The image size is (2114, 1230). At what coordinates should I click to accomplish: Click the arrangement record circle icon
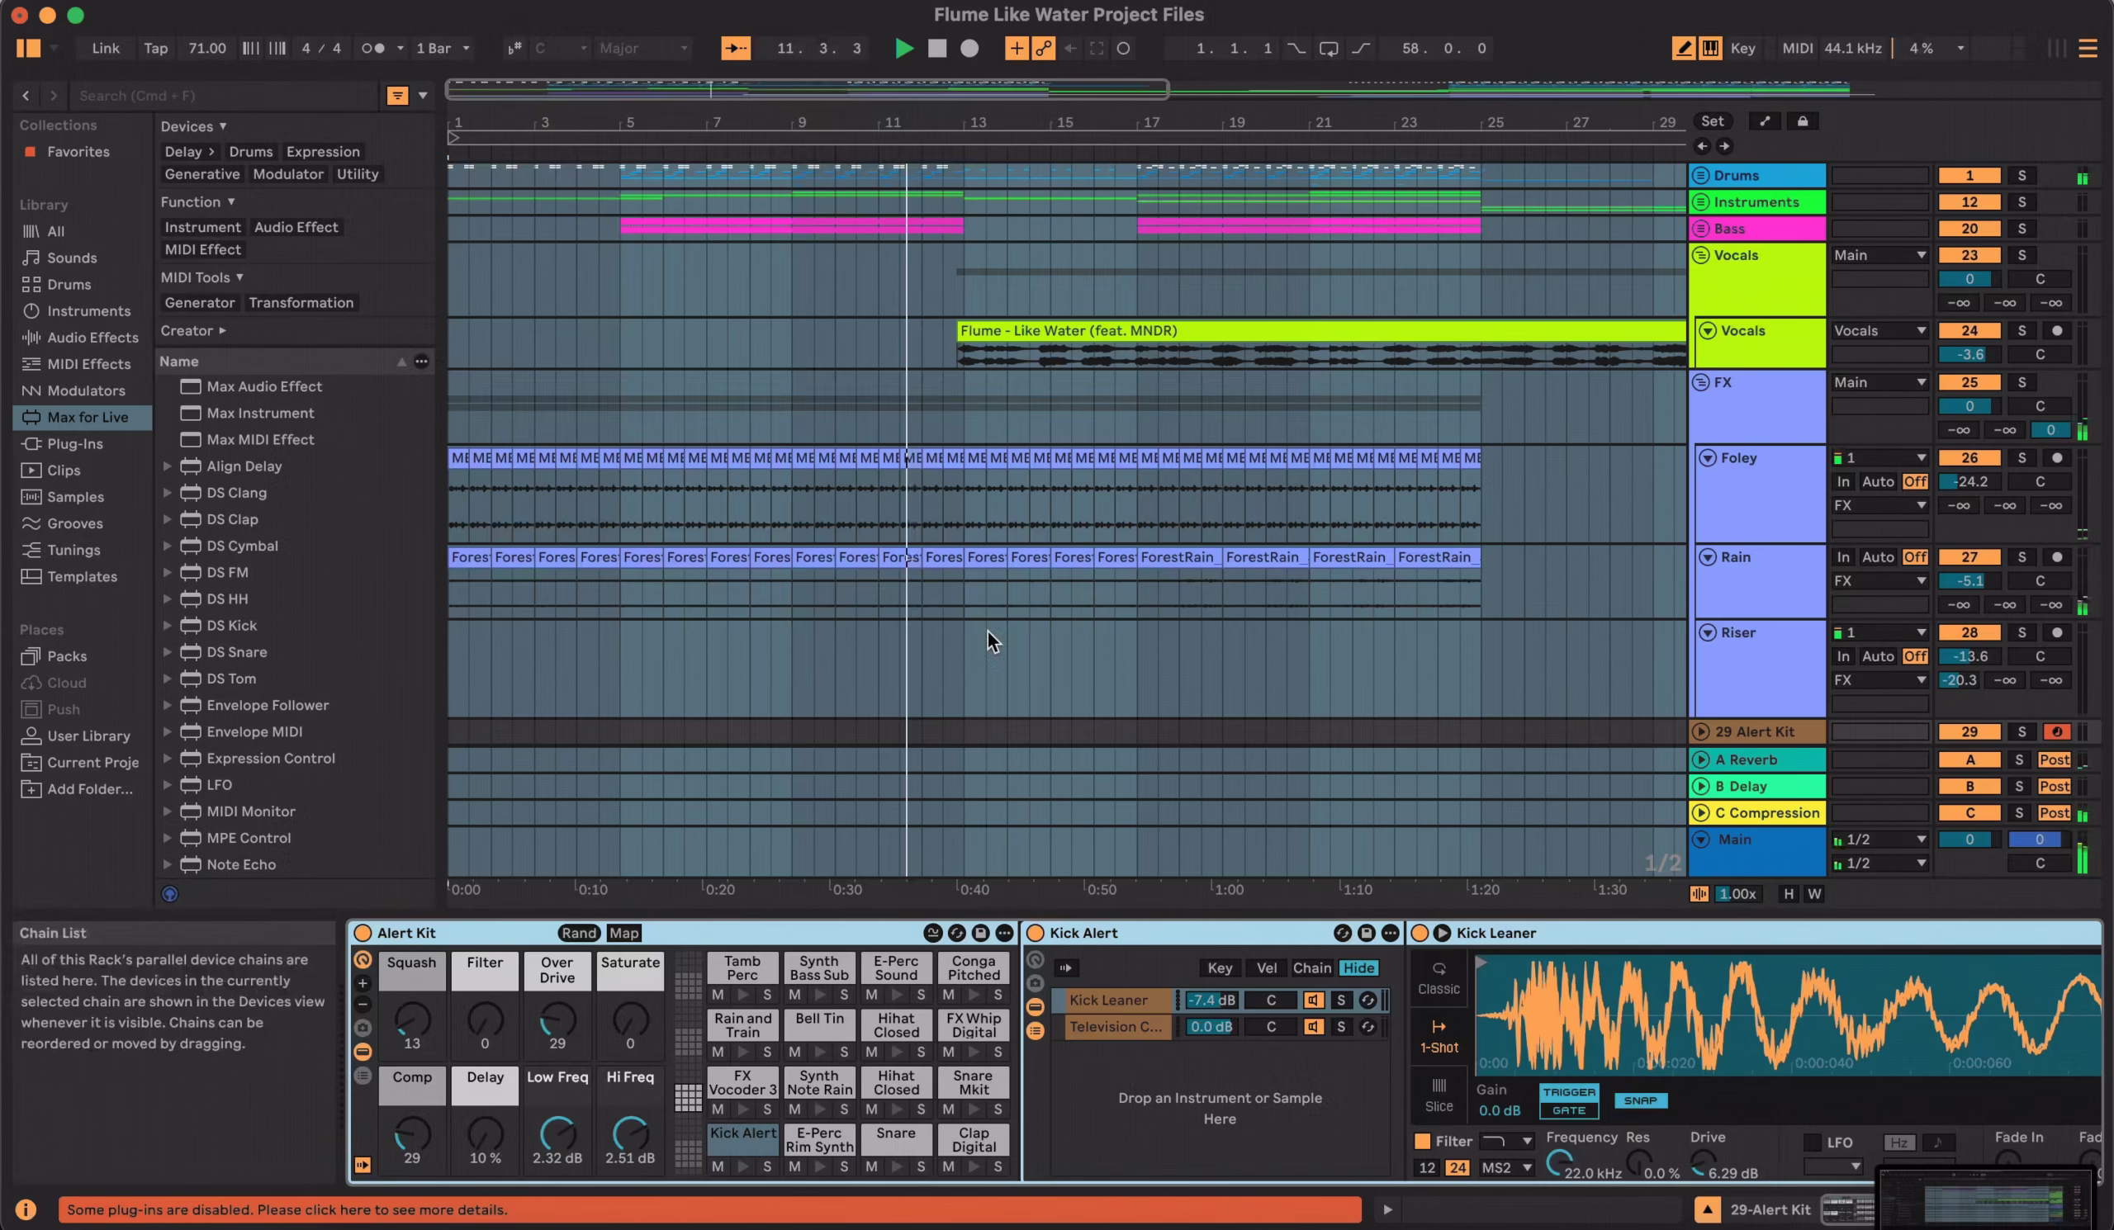pos(969,48)
